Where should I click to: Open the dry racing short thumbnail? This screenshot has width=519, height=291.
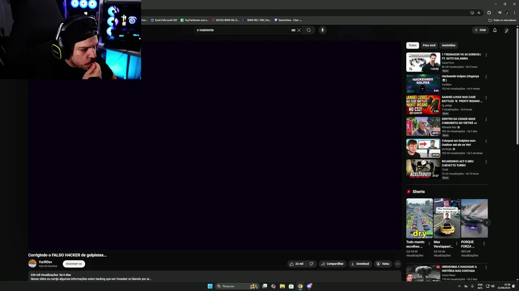tap(419, 218)
